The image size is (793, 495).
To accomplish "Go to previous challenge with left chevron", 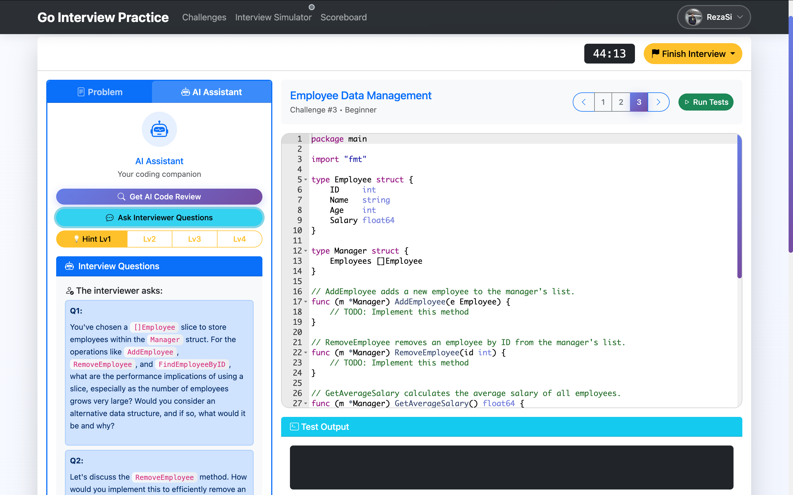I will pos(584,102).
